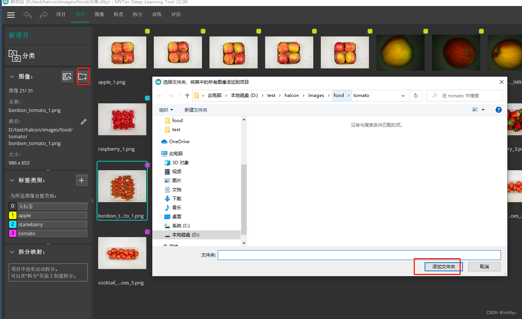The image size is (522, 319).
Task: Open the 组织 dropdown in the file dialog
Action: pos(166,110)
